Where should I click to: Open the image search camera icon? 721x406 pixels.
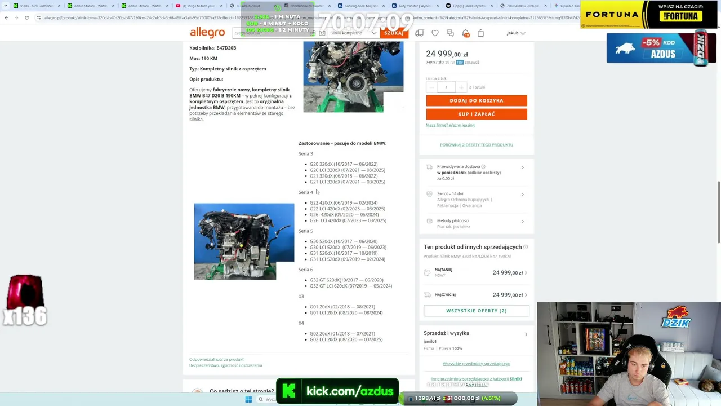click(x=322, y=33)
